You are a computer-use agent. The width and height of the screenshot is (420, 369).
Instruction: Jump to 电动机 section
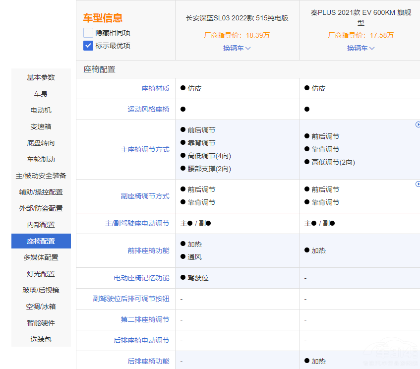click(x=41, y=110)
